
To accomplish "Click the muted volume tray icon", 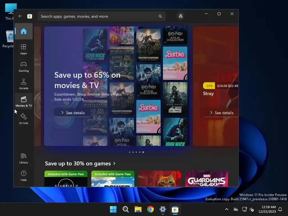I will point(252,209).
